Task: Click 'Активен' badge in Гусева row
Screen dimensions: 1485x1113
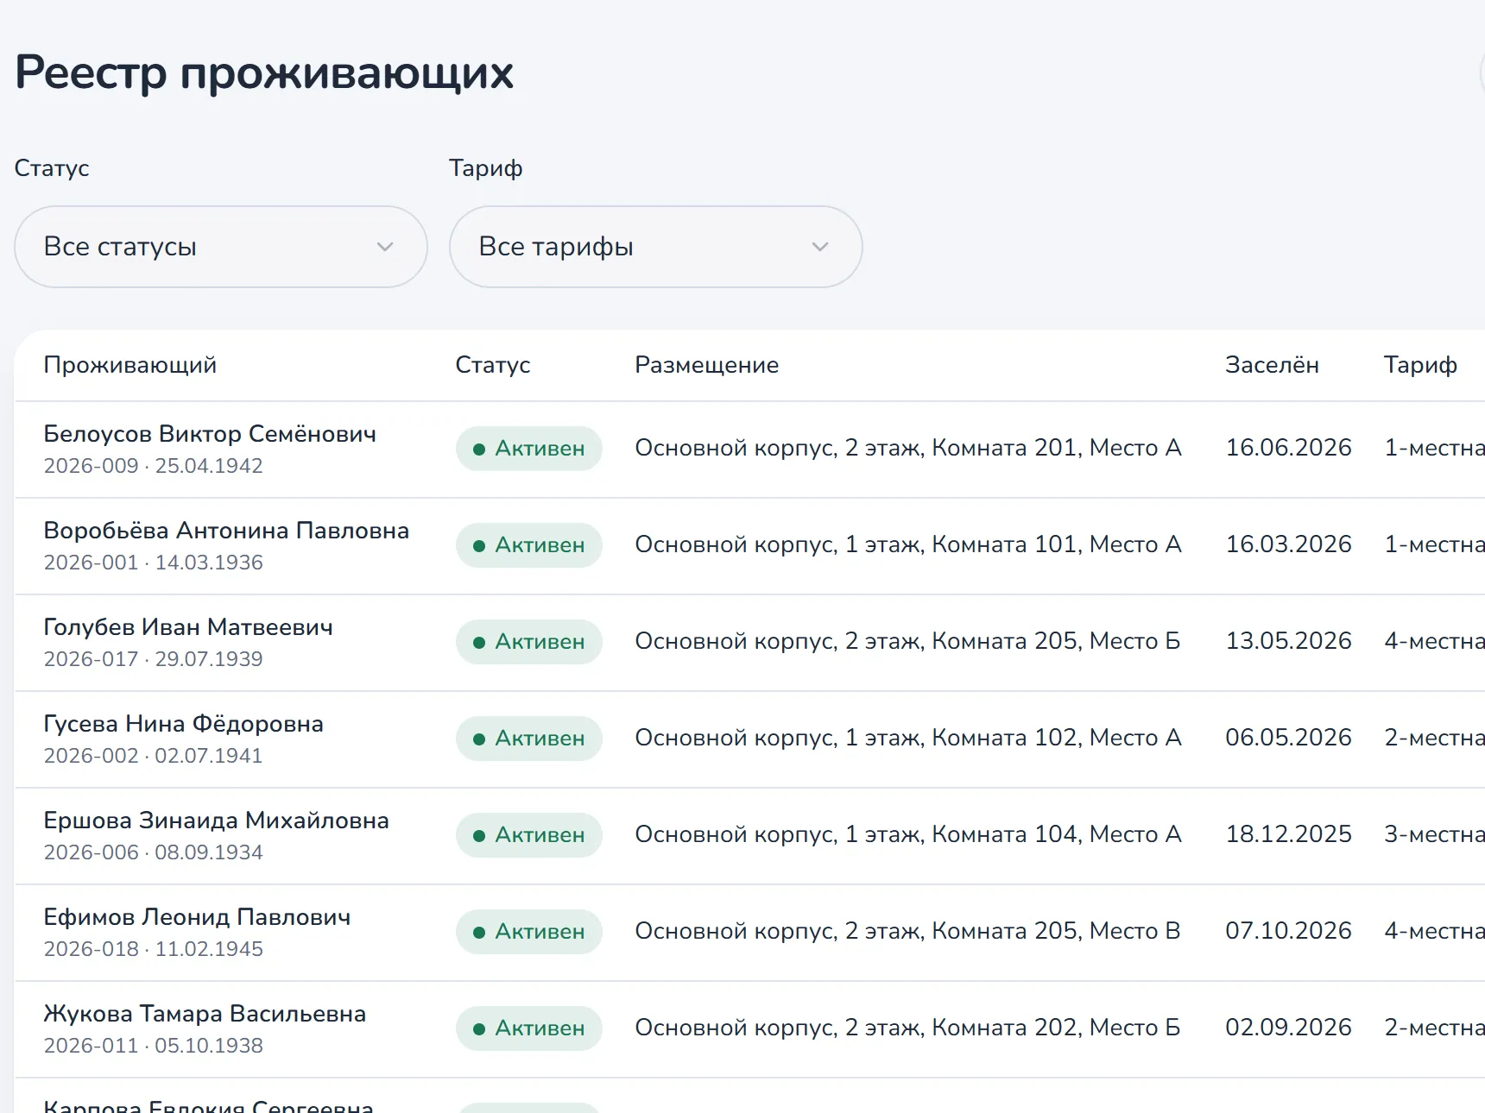Action: [x=529, y=739]
